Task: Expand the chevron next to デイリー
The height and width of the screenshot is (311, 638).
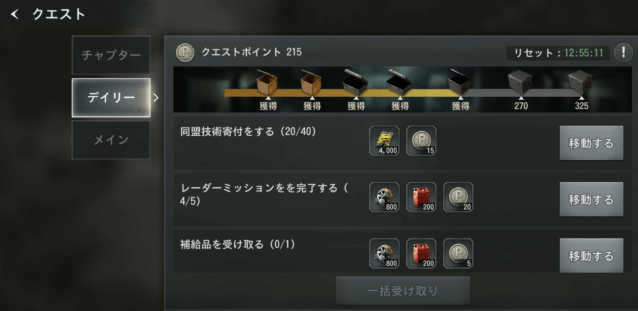Action: (x=156, y=98)
